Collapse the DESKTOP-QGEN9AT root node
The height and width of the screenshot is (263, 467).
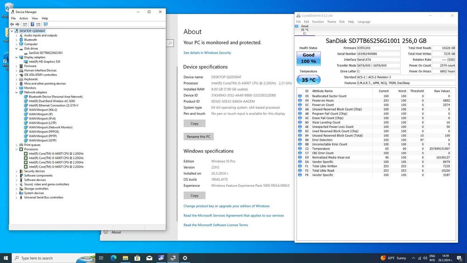(12, 31)
